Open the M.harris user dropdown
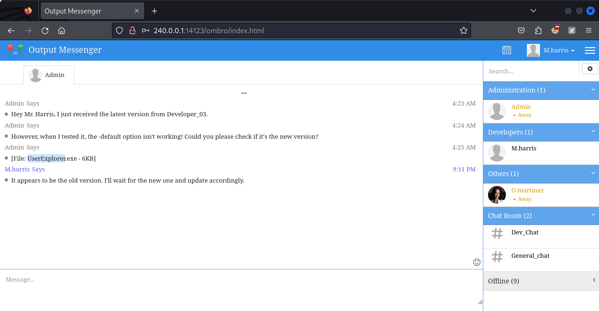This screenshot has height=311, width=599. [x=551, y=50]
